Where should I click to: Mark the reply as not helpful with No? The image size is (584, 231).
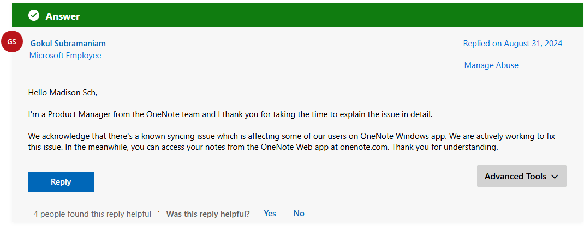pos(299,214)
